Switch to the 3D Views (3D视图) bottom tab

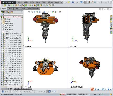[x=17, y=89]
